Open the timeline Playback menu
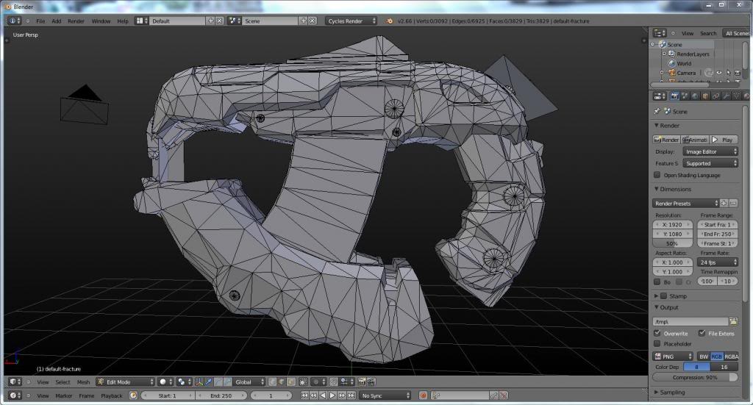Image resolution: width=753 pixels, height=405 pixels. (x=112, y=395)
